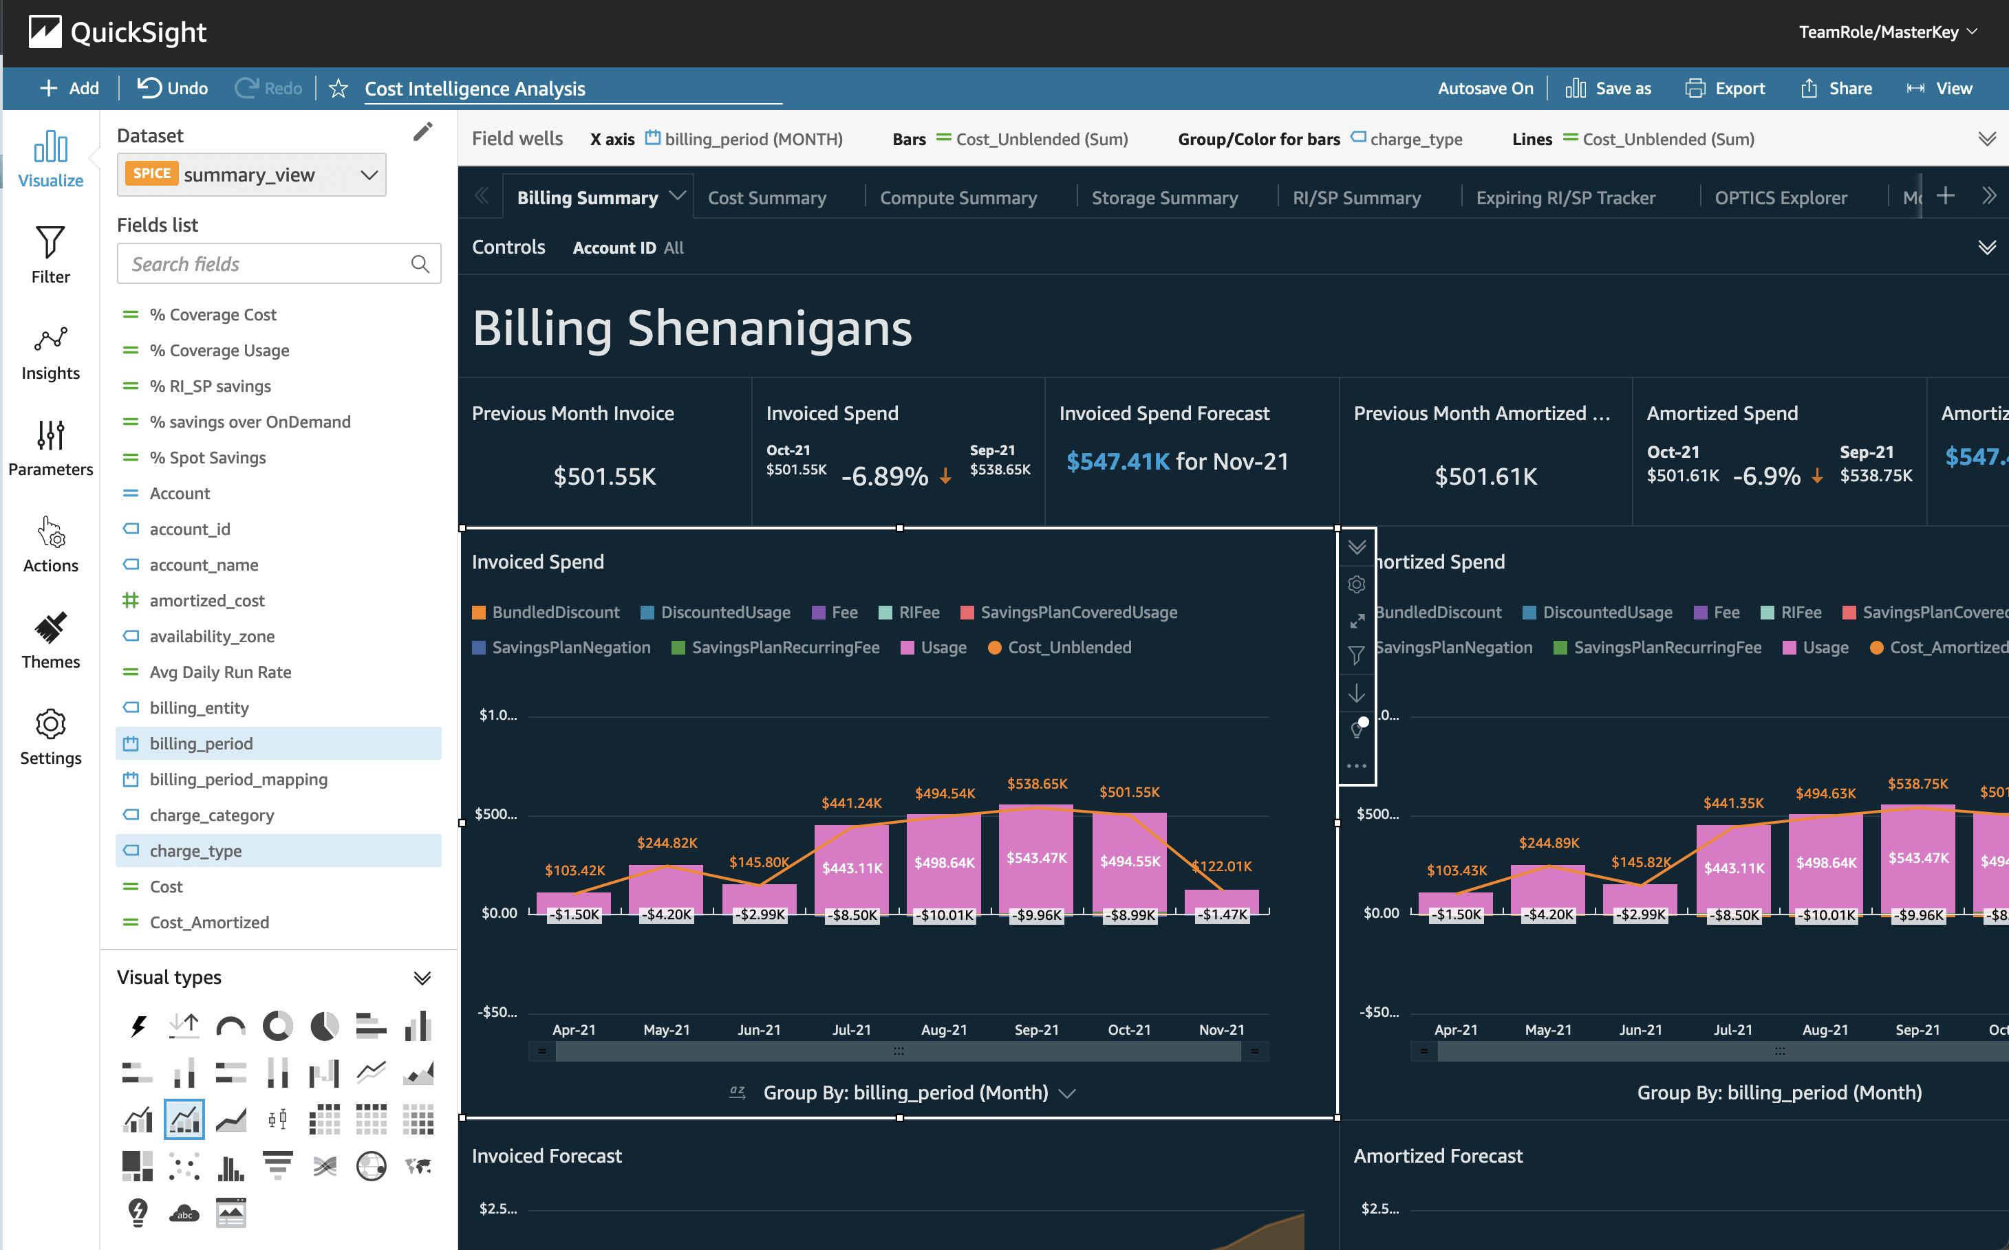Switch to Expiring RI/SP Tracker tab
Screen dimensions: 2009x1250
click(x=1566, y=197)
